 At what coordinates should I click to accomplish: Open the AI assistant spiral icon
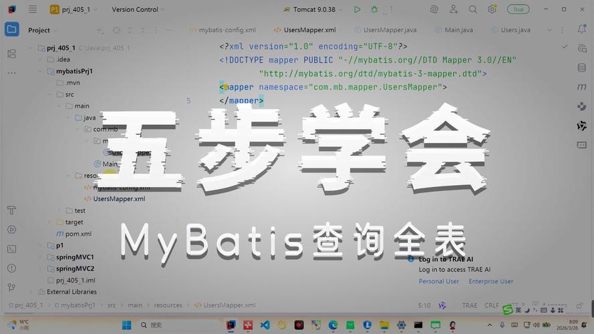tap(434, 9)
